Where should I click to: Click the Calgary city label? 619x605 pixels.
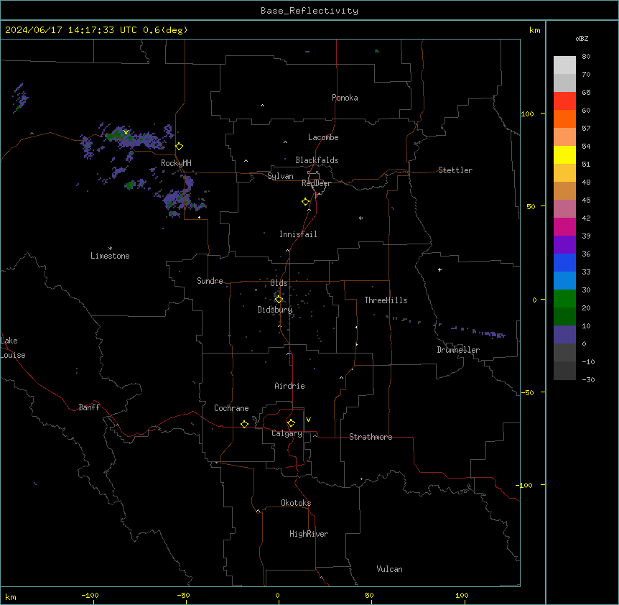287,433
